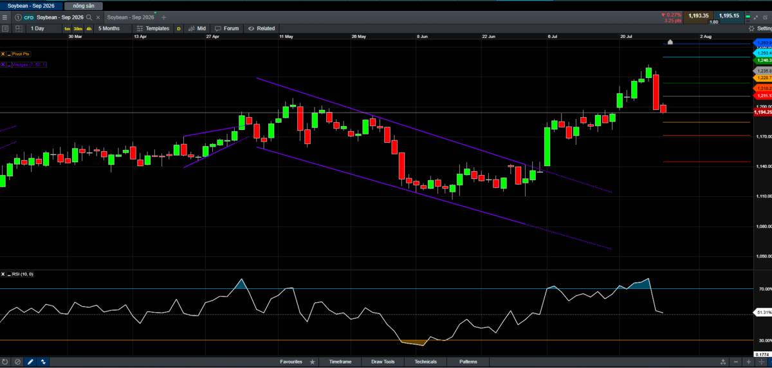Open the Technicals menu at the bottom
This screenshot has height=368, width=772.
(425, 362)
